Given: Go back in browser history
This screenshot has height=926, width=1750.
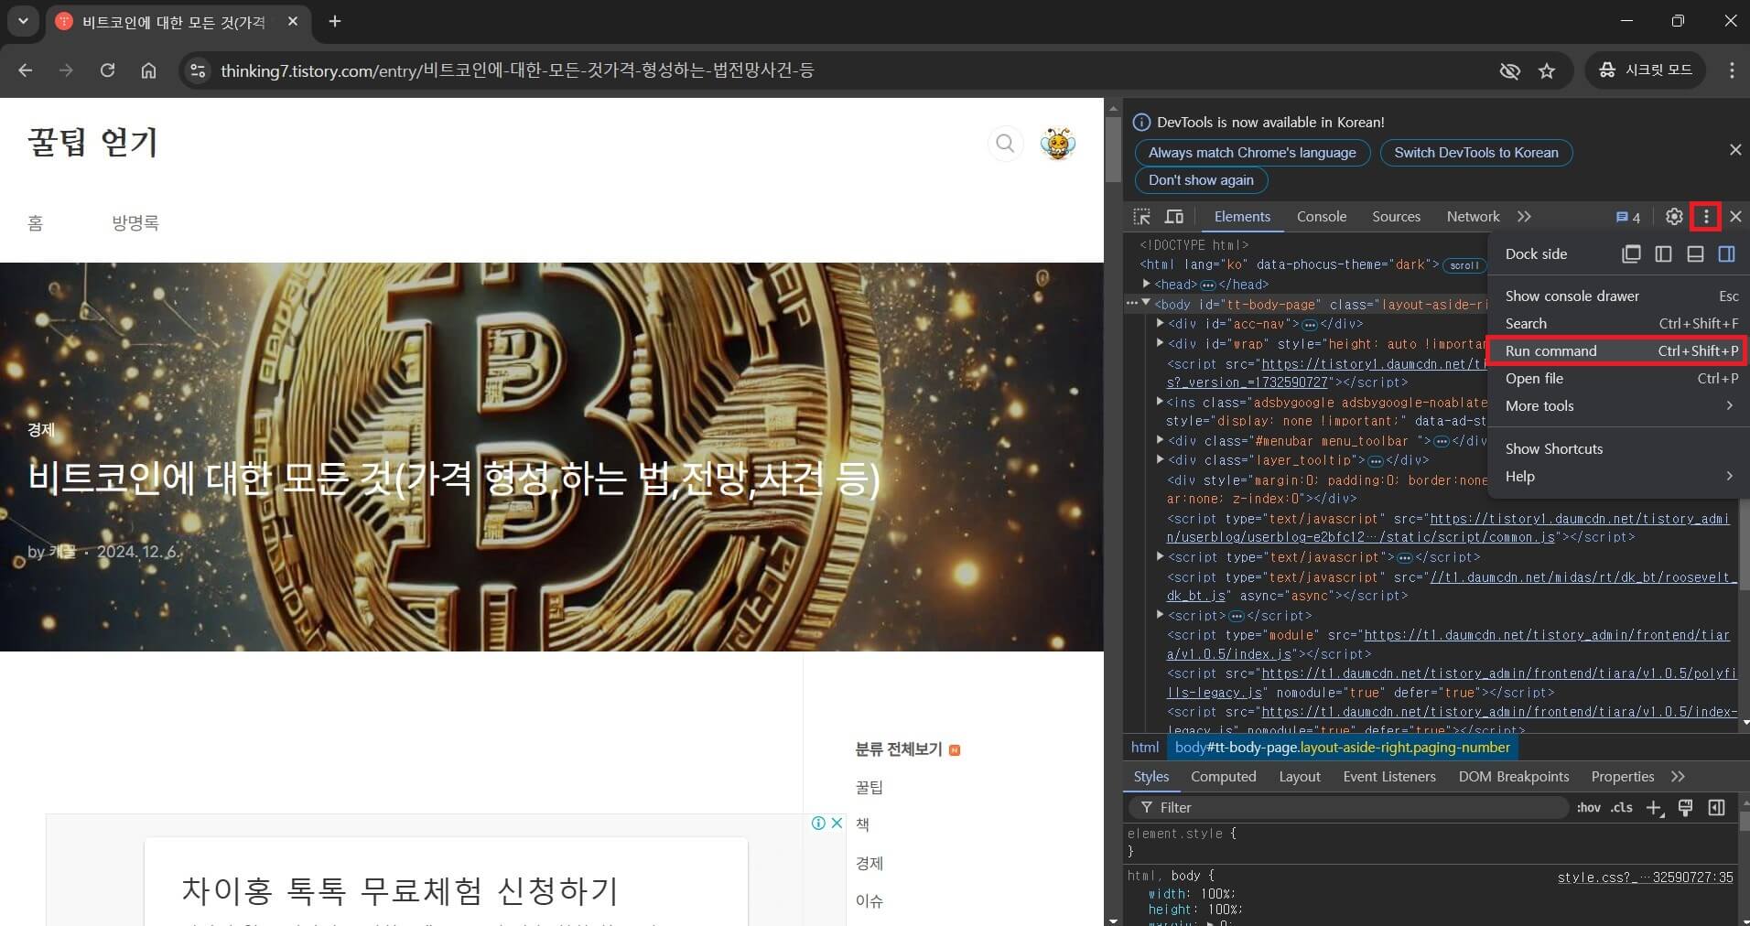Looking at the screenshot, I should [25, 70].
